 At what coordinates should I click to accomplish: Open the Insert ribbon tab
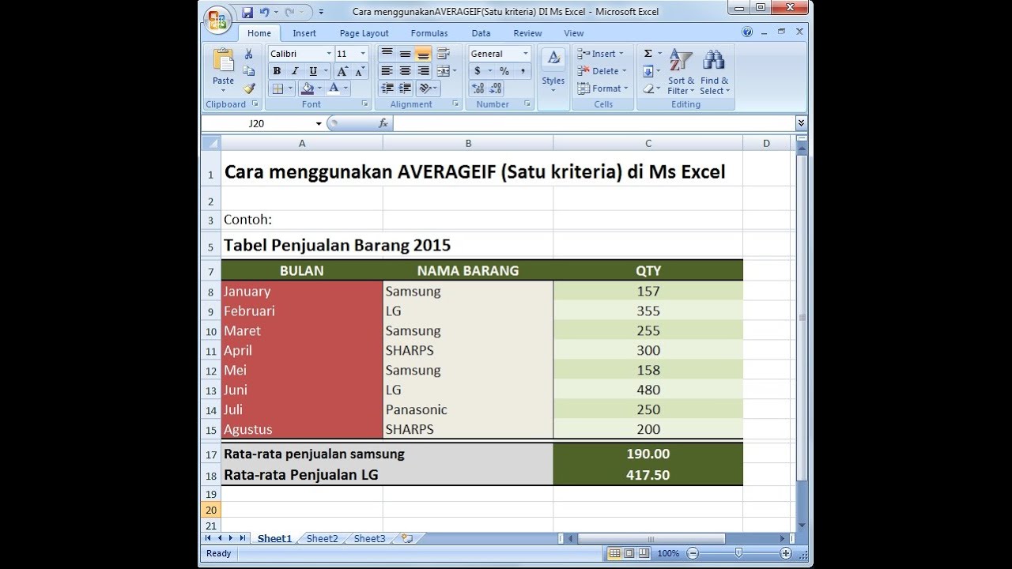tap(304, 33)
